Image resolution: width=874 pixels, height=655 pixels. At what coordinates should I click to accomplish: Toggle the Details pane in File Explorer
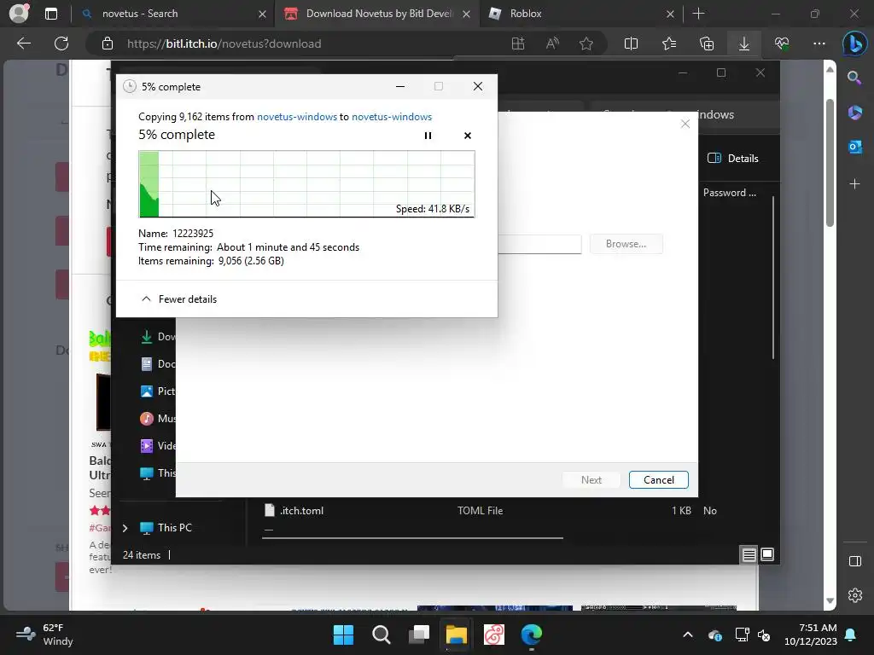[x=732, y=158]
